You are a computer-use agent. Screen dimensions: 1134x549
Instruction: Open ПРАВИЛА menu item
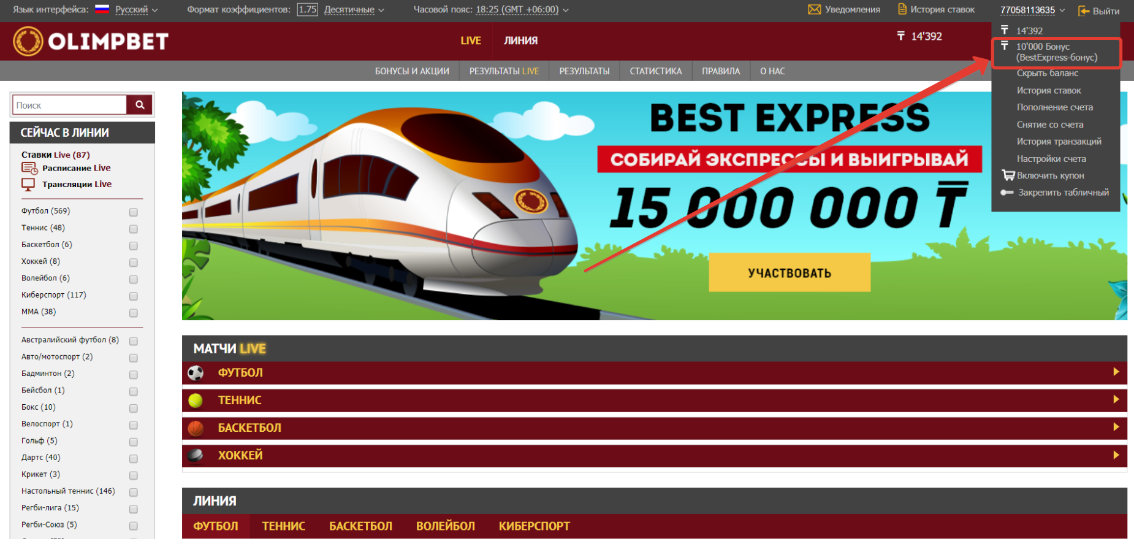click(x=721, y=71)
